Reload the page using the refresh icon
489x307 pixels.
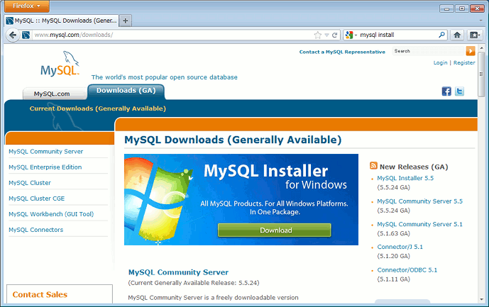334,35
